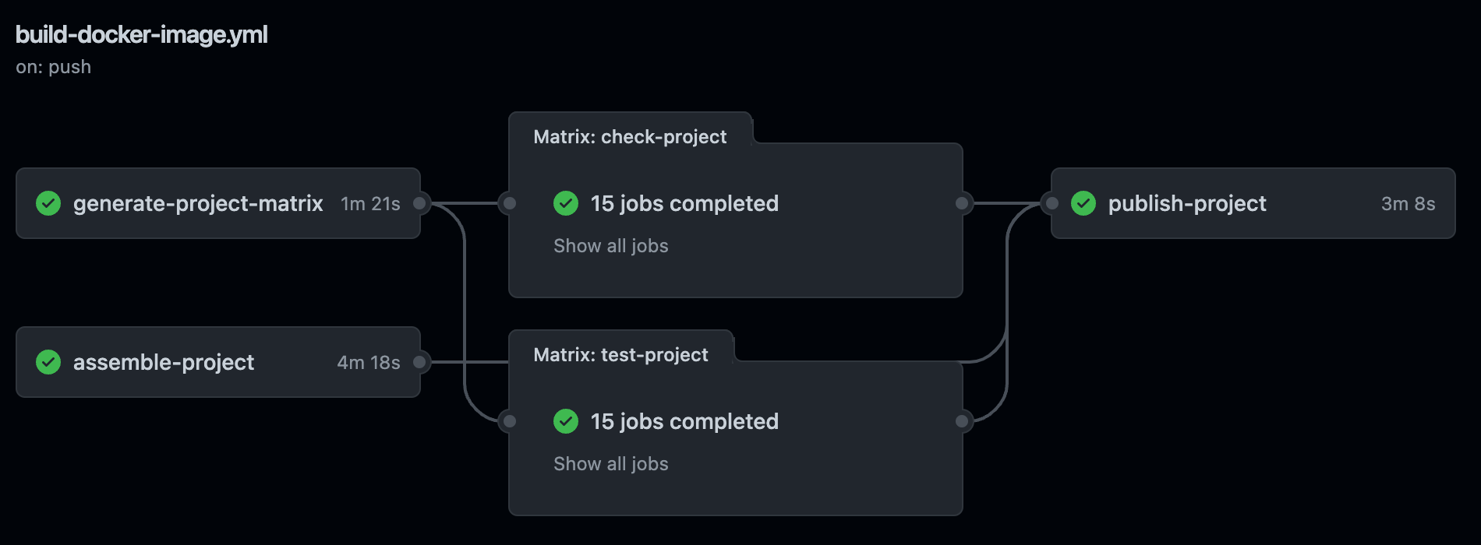This screenshot has height=545, width=1481.
Task: Click test-project matrix output connector dot
Action: (962, 421)
